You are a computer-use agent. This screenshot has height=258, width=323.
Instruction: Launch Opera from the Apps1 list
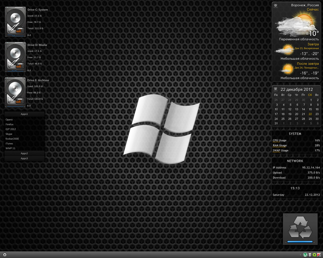[9, 120]
